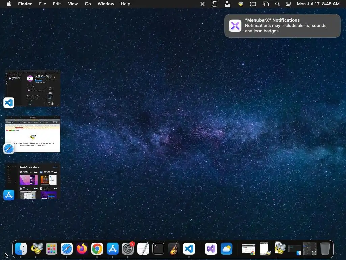Click the bee icon in menu bar
Image resolution: width=346 pixels, height=260 pixels.
click(x=241, y=4)
